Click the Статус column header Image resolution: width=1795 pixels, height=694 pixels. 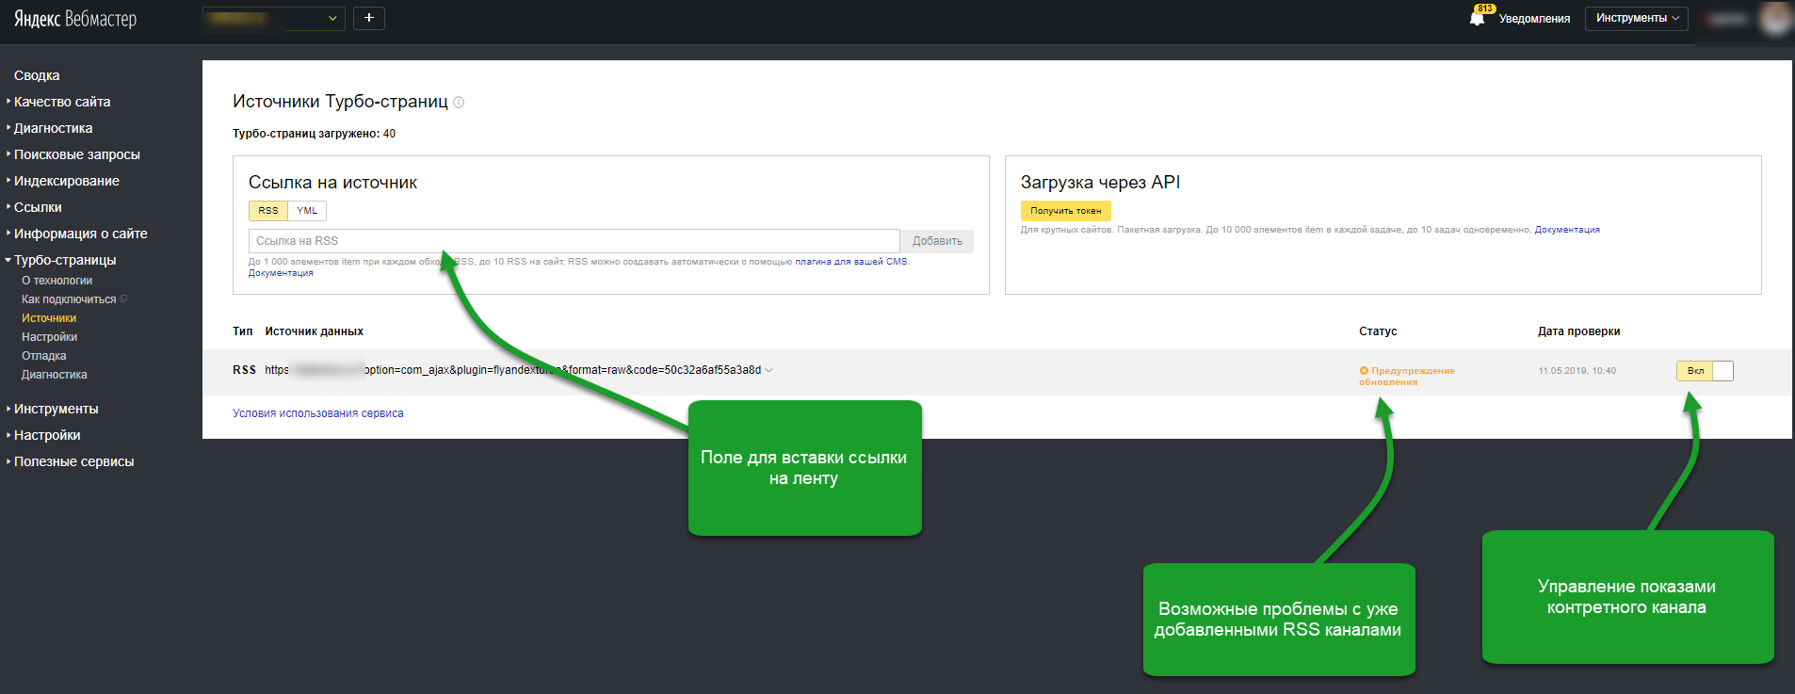[1378, 331]
